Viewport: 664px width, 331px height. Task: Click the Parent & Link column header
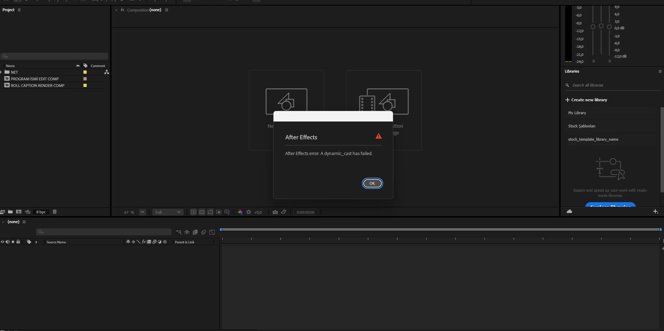pos(184,242)
